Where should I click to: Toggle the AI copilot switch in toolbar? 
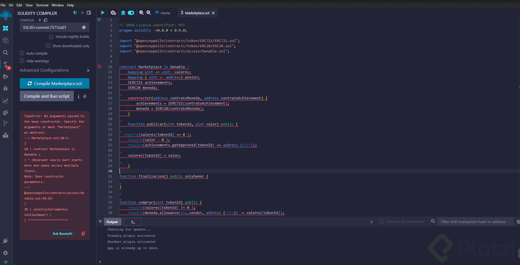(x=131, y=13)
